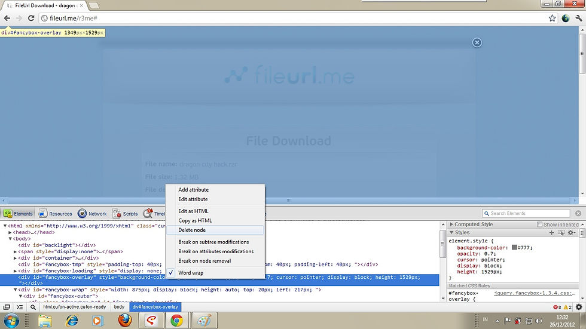The width and height of the screenshot is (586, 329).
Task: Click Delete node in context menu
Action: [216, 230]
